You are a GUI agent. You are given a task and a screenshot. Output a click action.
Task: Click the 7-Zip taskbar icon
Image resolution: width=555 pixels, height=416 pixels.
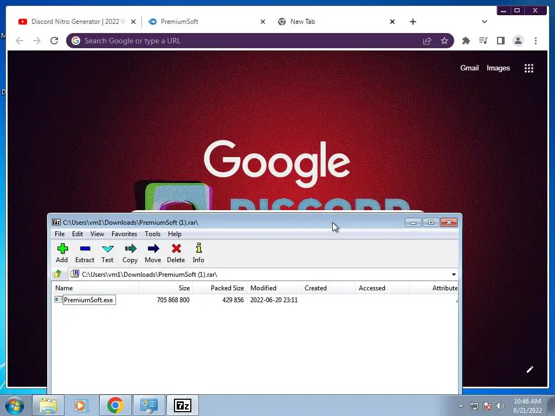click(183, 405)
